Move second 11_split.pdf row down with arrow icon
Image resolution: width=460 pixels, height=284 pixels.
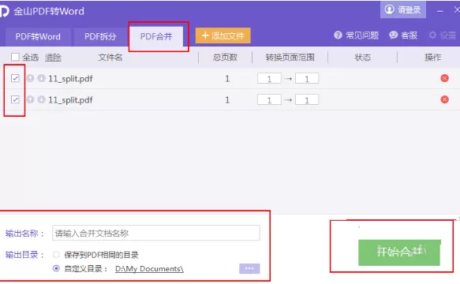[41, 99]
